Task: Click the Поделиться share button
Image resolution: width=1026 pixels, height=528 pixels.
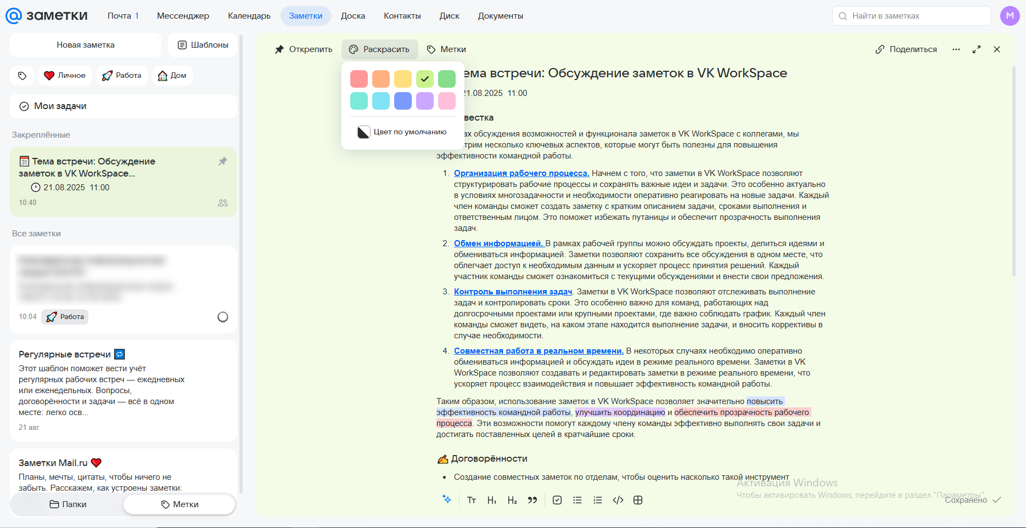Action: point(906,49)
